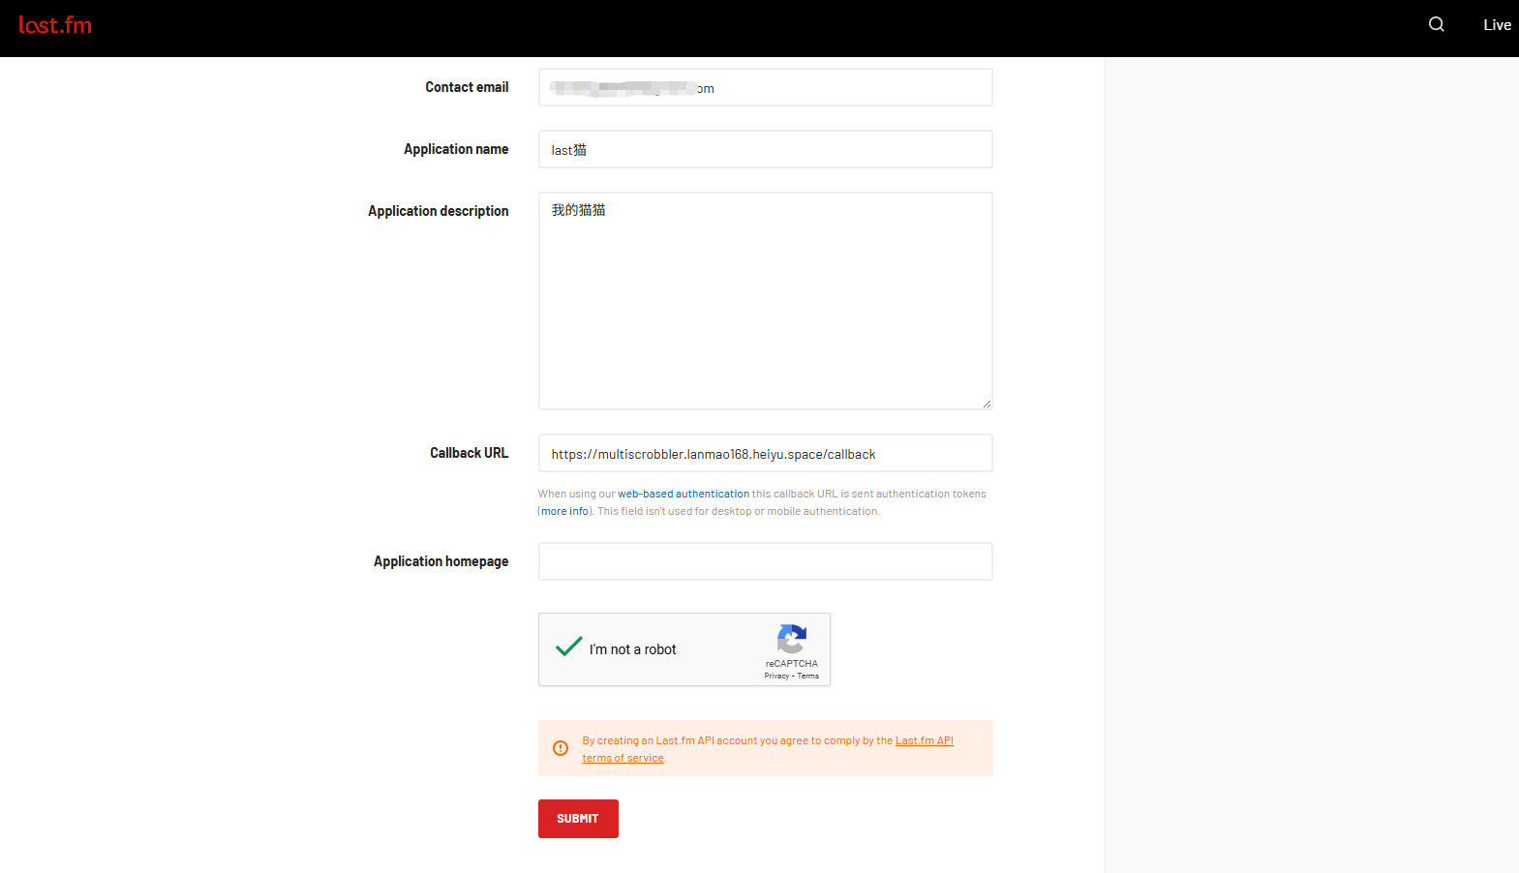
Task: Follow the web-based authentication link
Action: tap(684, 494)
